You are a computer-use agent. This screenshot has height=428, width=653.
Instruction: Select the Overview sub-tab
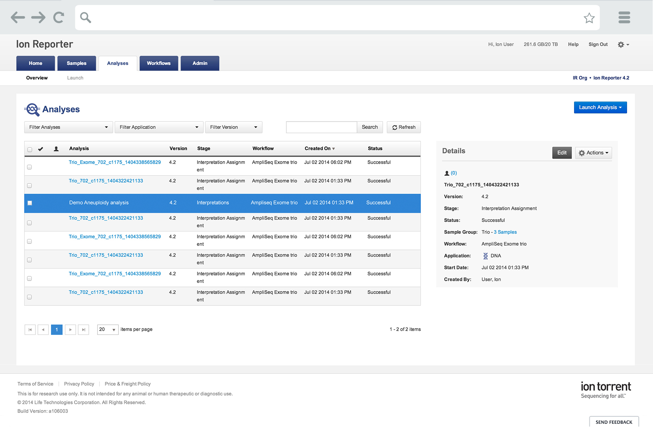click(37, 78)
